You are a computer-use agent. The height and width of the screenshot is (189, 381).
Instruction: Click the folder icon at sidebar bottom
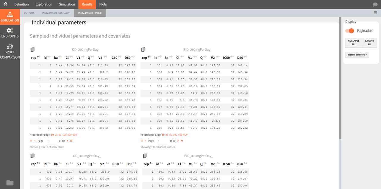click(x=10, y=183)
